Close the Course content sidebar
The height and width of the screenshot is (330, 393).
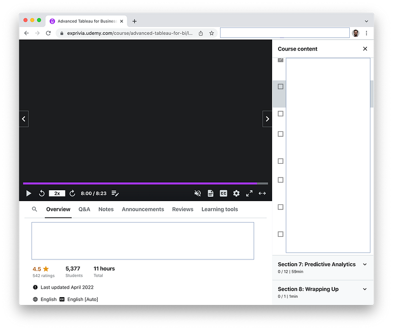[365, 49]
